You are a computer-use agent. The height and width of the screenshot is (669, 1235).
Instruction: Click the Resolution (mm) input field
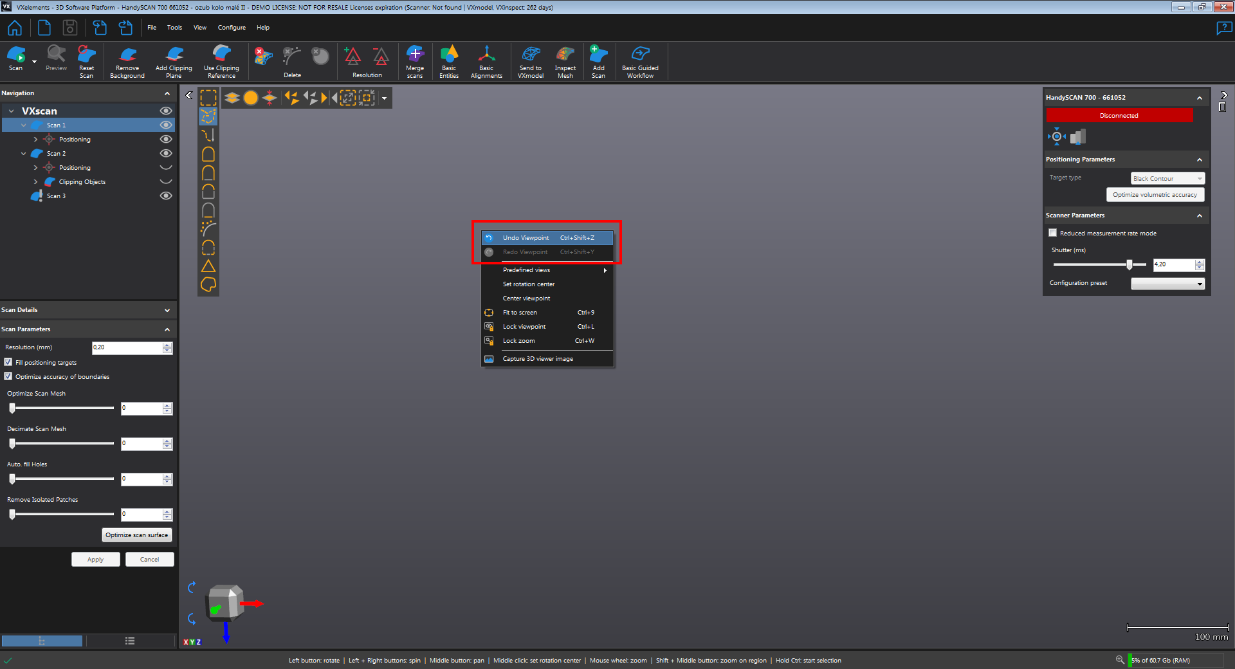pos(127,347)
